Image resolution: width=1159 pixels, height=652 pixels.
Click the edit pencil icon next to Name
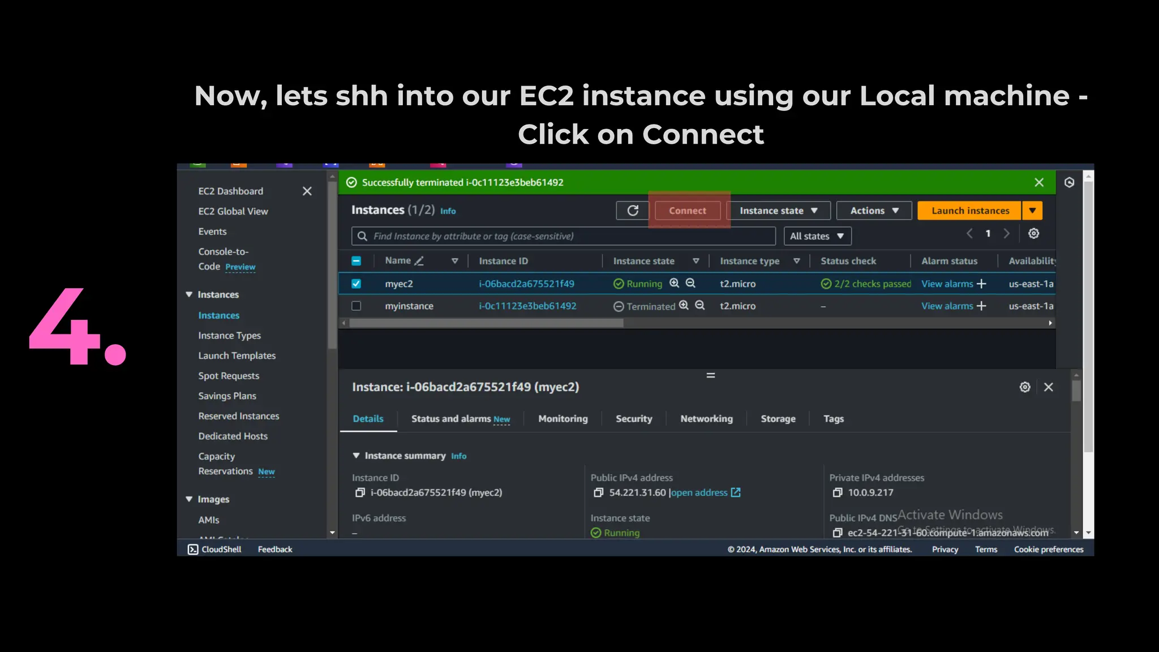click(x=419, y=261)
